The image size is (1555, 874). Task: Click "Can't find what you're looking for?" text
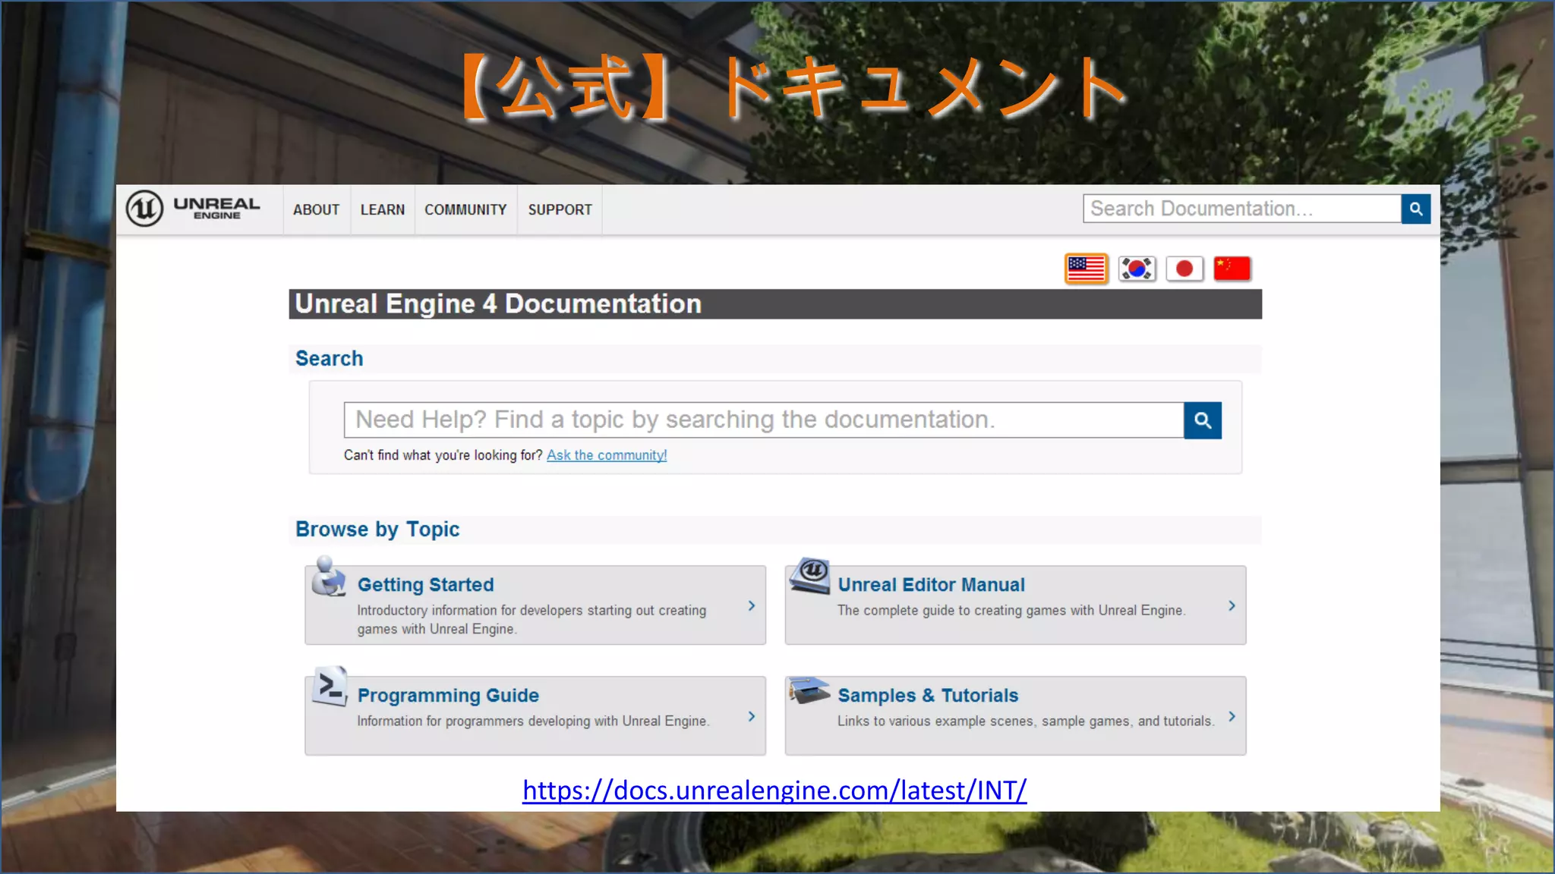[x=443, y=455]
